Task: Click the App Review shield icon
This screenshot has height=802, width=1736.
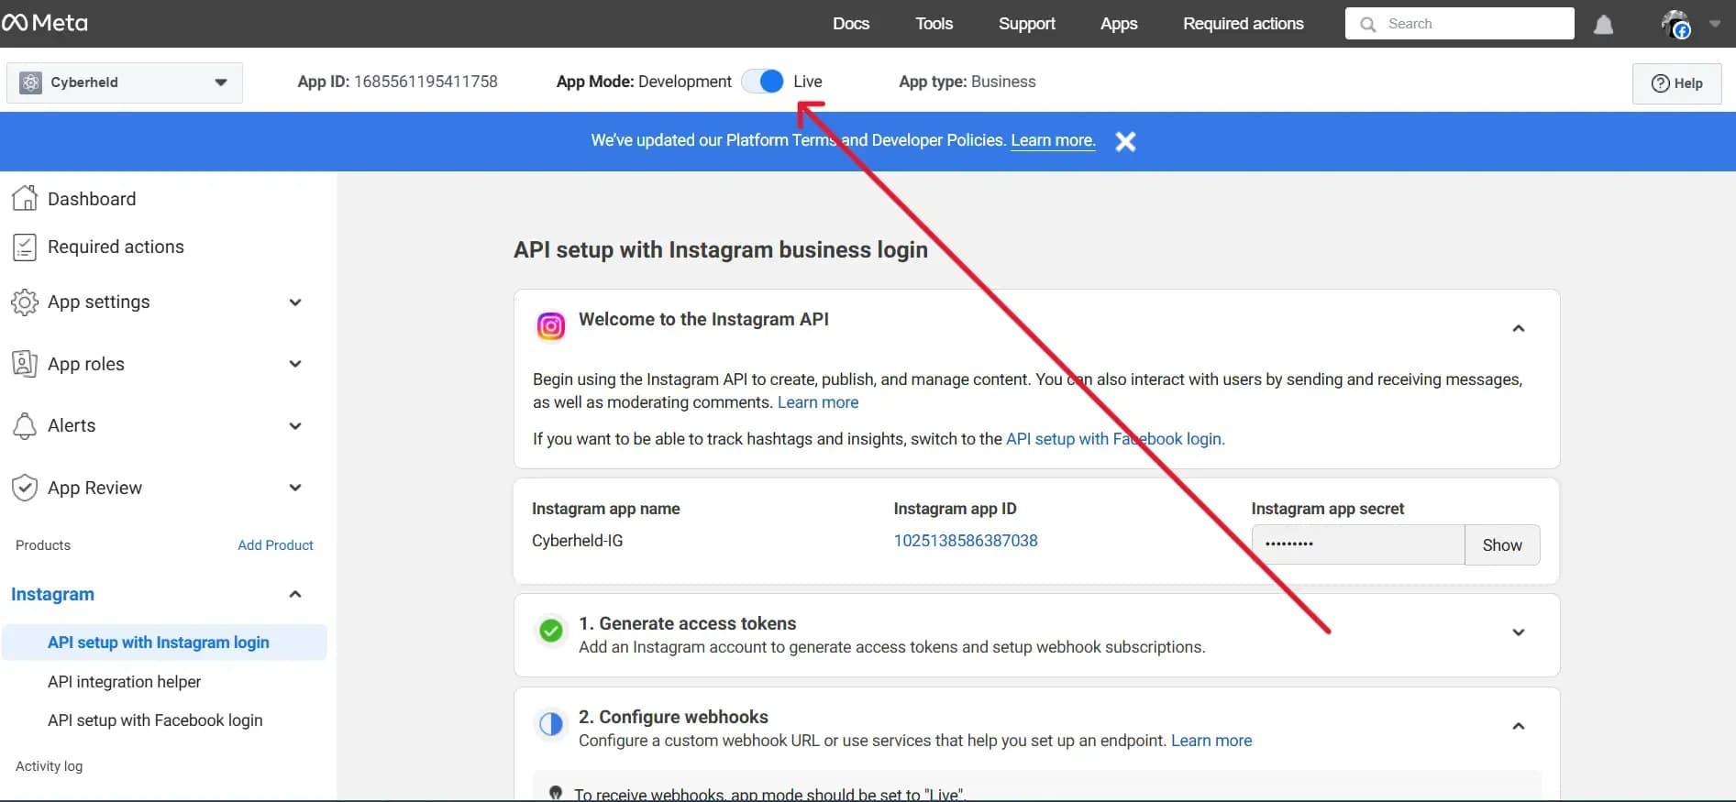Action: click(25, 488)
